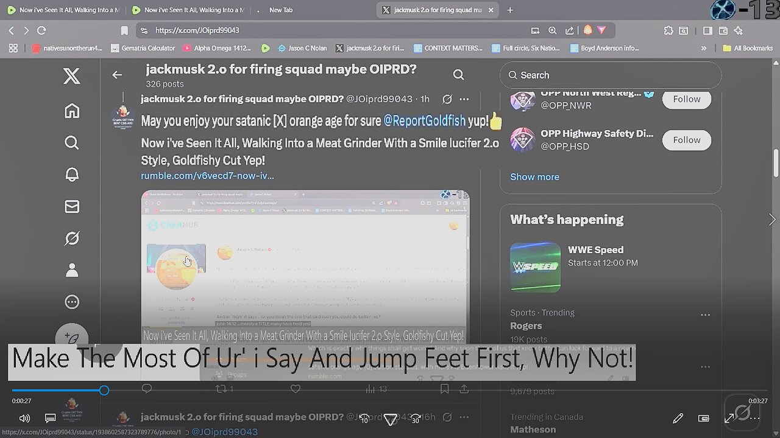This screenshot has width=780, height=438.
Task: Open a new tab with plus button
Action: (x=510, y=10)
